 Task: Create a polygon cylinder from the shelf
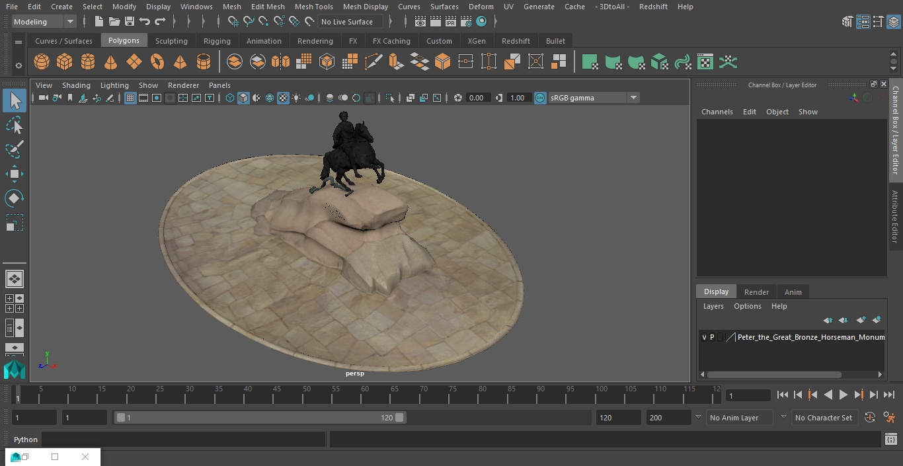[87, 62]
